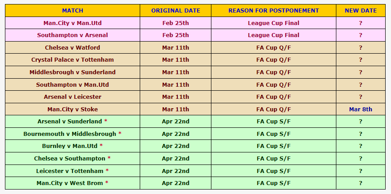The height and width of the screenshot is (194, 391).
Task: Click the Mar 8th new date
Action: coord(361,109)
